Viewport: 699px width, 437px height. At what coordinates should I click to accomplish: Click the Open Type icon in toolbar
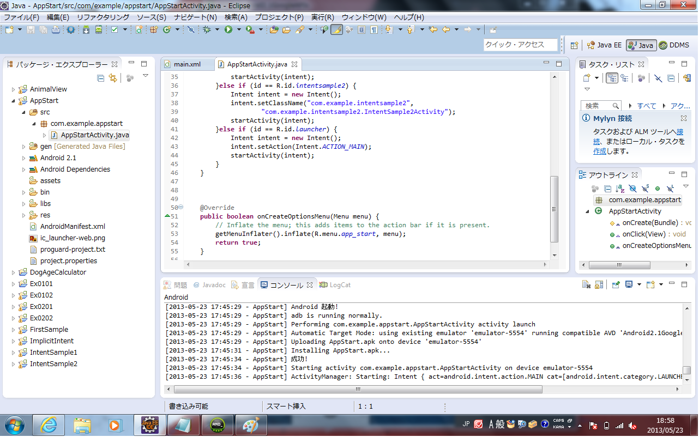coord(274,29)
